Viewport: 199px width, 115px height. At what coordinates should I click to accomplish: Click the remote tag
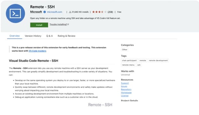point(143,61)
